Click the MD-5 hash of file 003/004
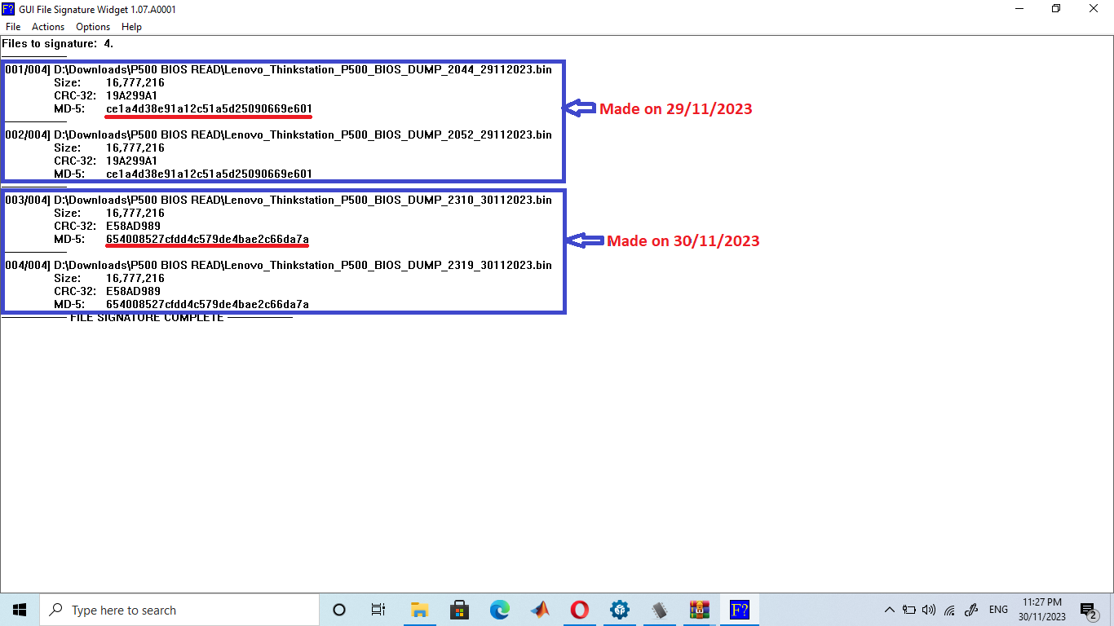The width and height of the screenshot is (1114, 626). tap(207, 239)
